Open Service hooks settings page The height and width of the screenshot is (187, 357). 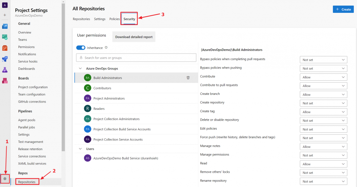pyautogui.click(x=28, y=61)
